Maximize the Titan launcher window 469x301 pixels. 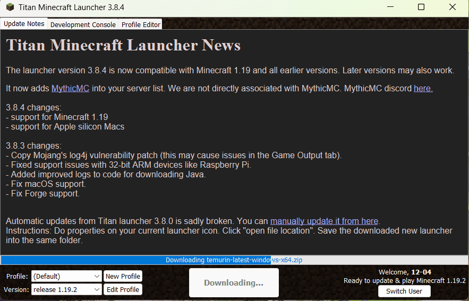point(421,7)
